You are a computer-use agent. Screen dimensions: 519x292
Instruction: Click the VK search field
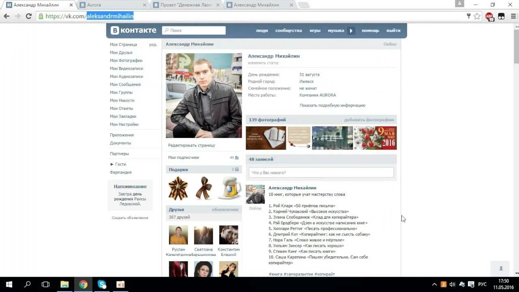pyautogui.click(x=194, y=30)
